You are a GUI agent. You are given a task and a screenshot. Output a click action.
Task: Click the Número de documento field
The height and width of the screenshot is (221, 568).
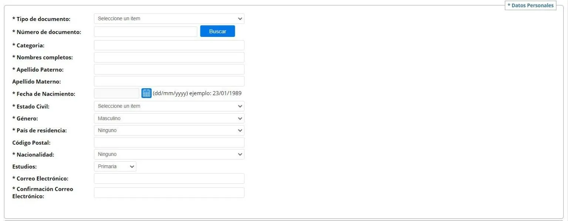tap(145, 32)
